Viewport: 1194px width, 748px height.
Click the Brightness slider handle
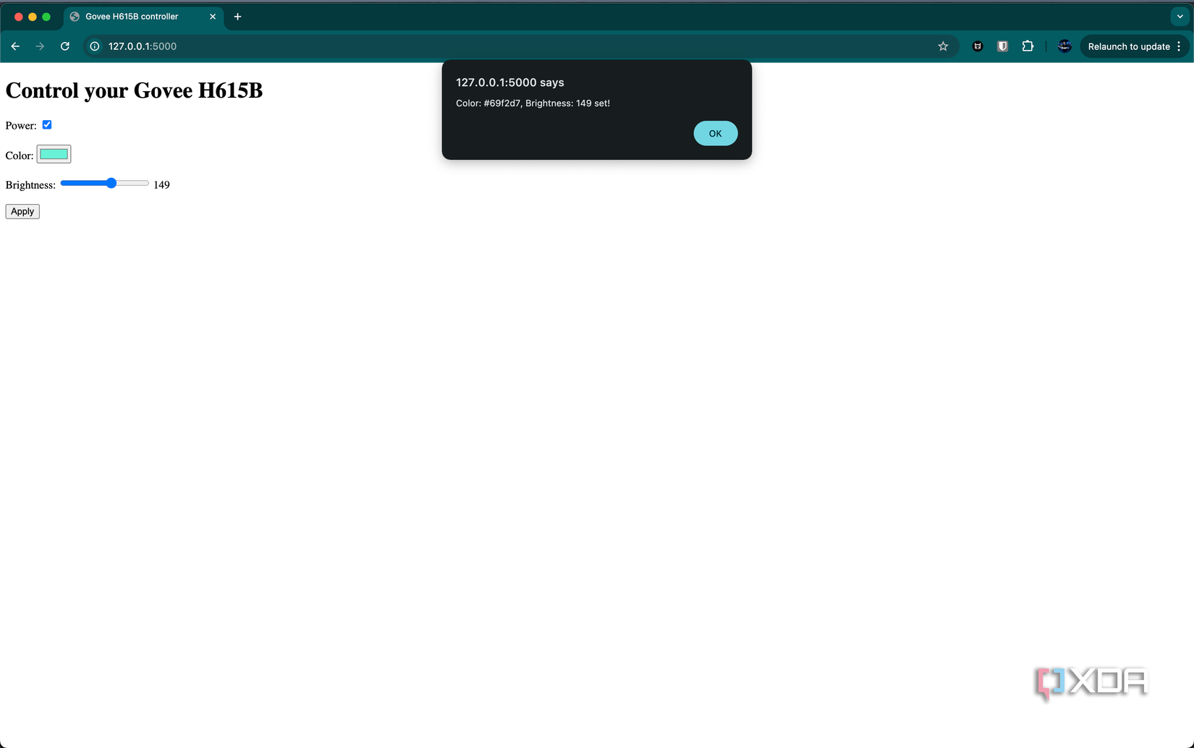pos(111,183)
